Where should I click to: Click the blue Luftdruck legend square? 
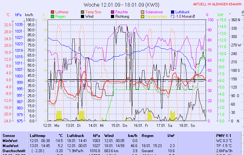(x=173, y=12)
